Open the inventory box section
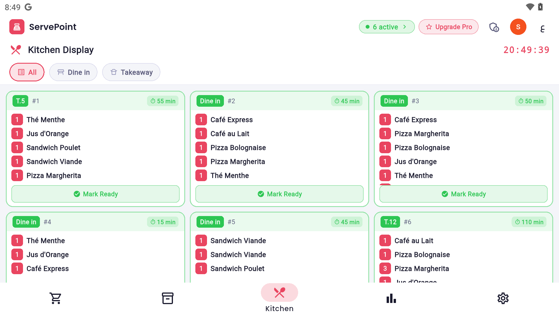This screenshot has height=314, width=559. (167, 298)
